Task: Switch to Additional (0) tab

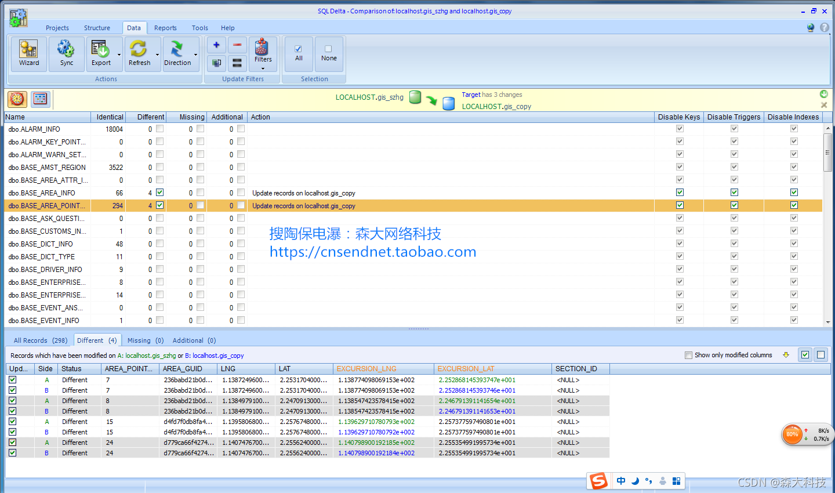Action: (194, 340)
